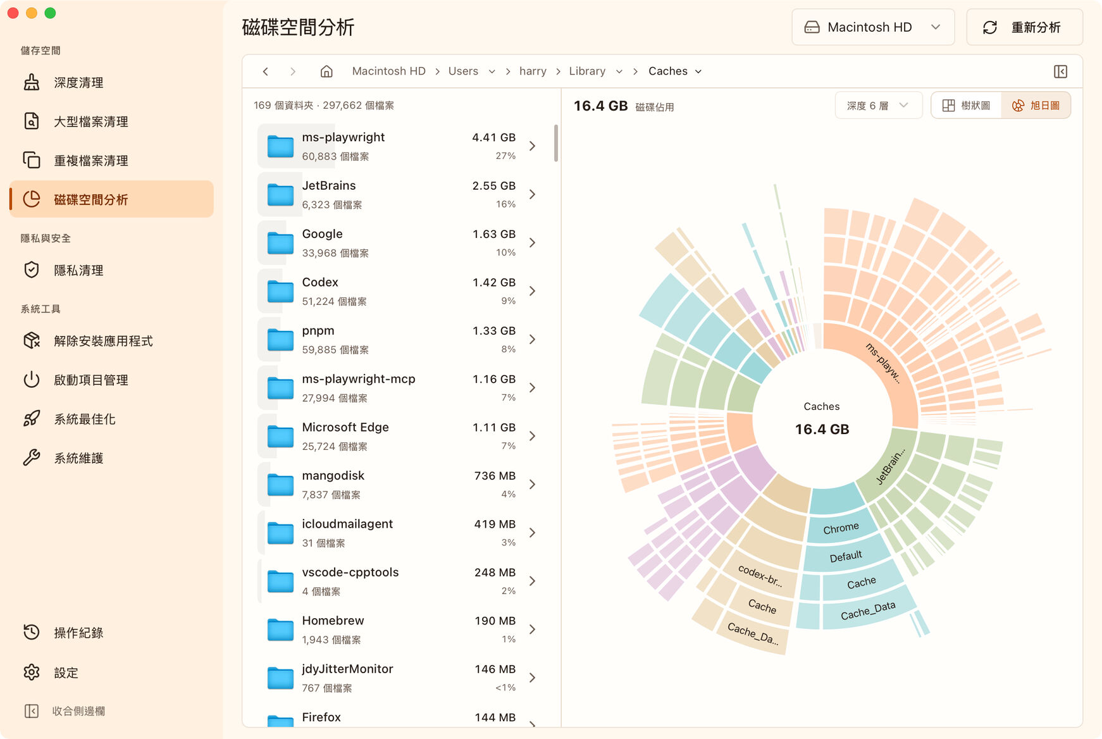Click Cache_Data teal sunburst segment
The image size is (1102, 739).
coord(868,611)
